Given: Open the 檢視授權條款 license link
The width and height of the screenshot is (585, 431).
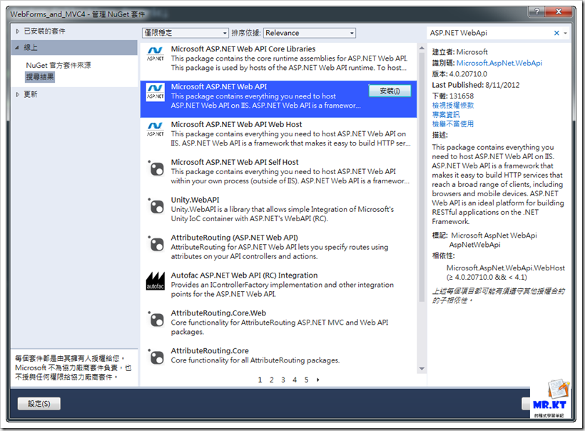Looking at the screenshot, I should tap(452, 105).
